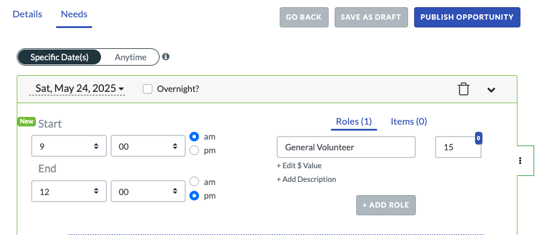This screenshot has width=536, height=235.
Task: Select pm for the Start time
Action: tap(194, 150)
